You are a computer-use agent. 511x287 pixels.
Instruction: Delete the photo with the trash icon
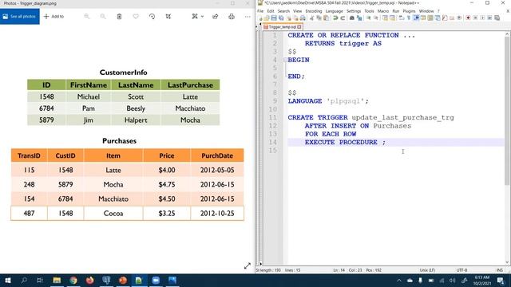[119, 16]
